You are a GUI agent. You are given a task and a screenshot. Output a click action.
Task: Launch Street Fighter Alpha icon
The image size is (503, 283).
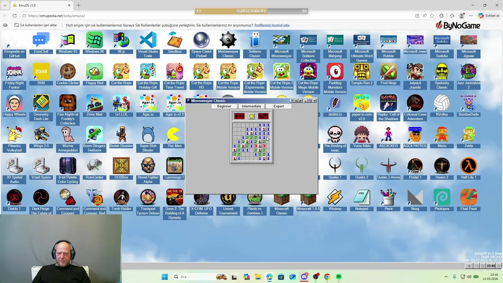tap(148, 171)
